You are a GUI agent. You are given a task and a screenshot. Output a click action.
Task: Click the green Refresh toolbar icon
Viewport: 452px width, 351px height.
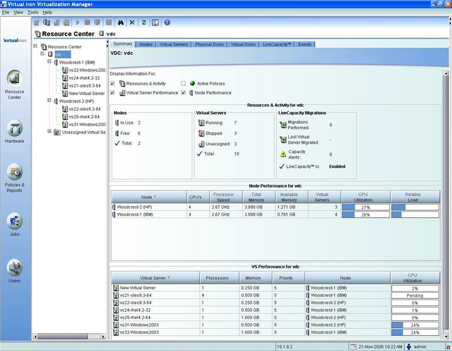(x=144, y=23)
